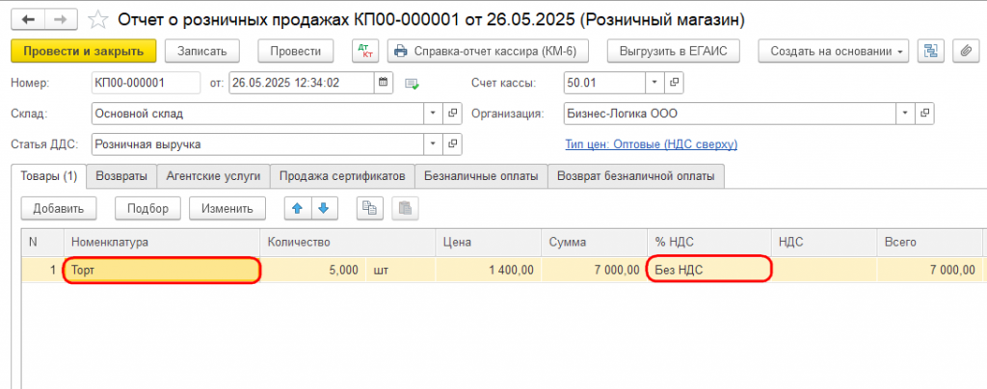Image resolution: width=987 pixels, height=389 pixels.
Task: Open Тип цен: Оптовые link
Action: pos(651,144)
